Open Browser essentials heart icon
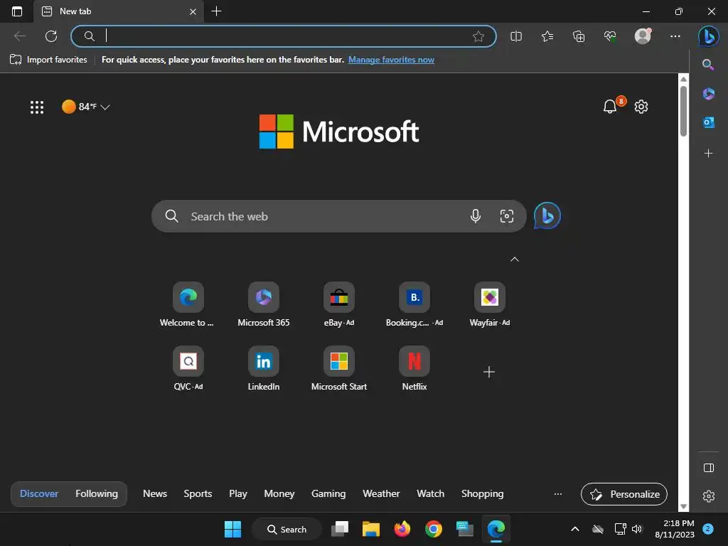The height and width of the screenshot is (546, 728). coord(610,36)
